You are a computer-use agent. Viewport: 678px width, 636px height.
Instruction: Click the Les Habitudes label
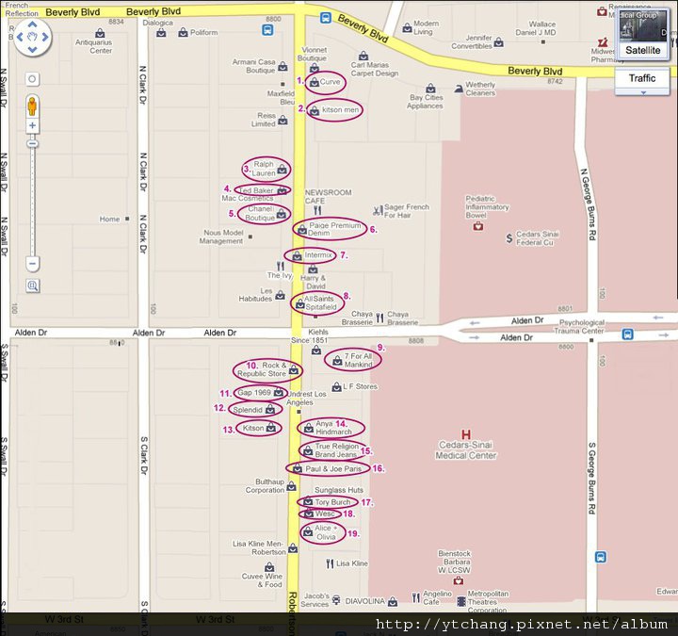click(255, 295)
